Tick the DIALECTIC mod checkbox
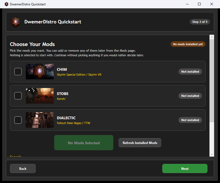220x183 pixels. pos(18,120)
